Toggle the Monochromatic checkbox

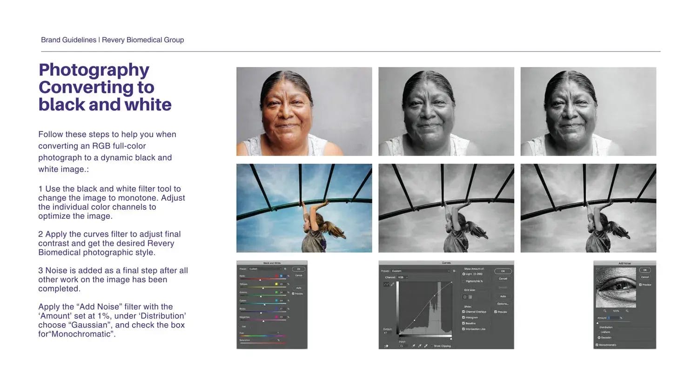tap(597, 345)
